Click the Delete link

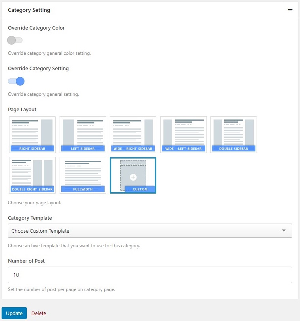point(39,313)
